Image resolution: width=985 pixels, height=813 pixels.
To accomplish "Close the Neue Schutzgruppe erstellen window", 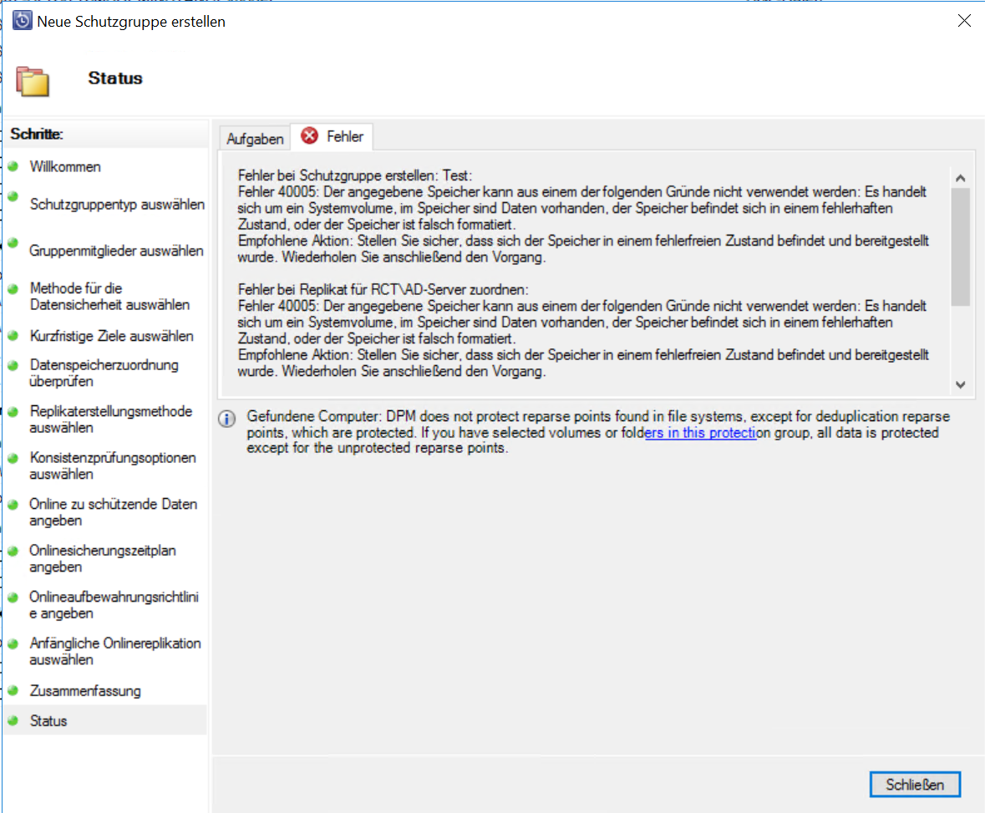I will 964,21.
